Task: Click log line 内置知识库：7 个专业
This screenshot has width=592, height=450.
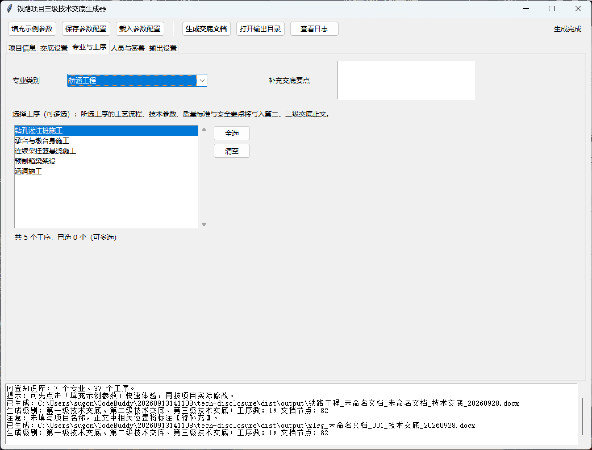Action: coord(71,388)
